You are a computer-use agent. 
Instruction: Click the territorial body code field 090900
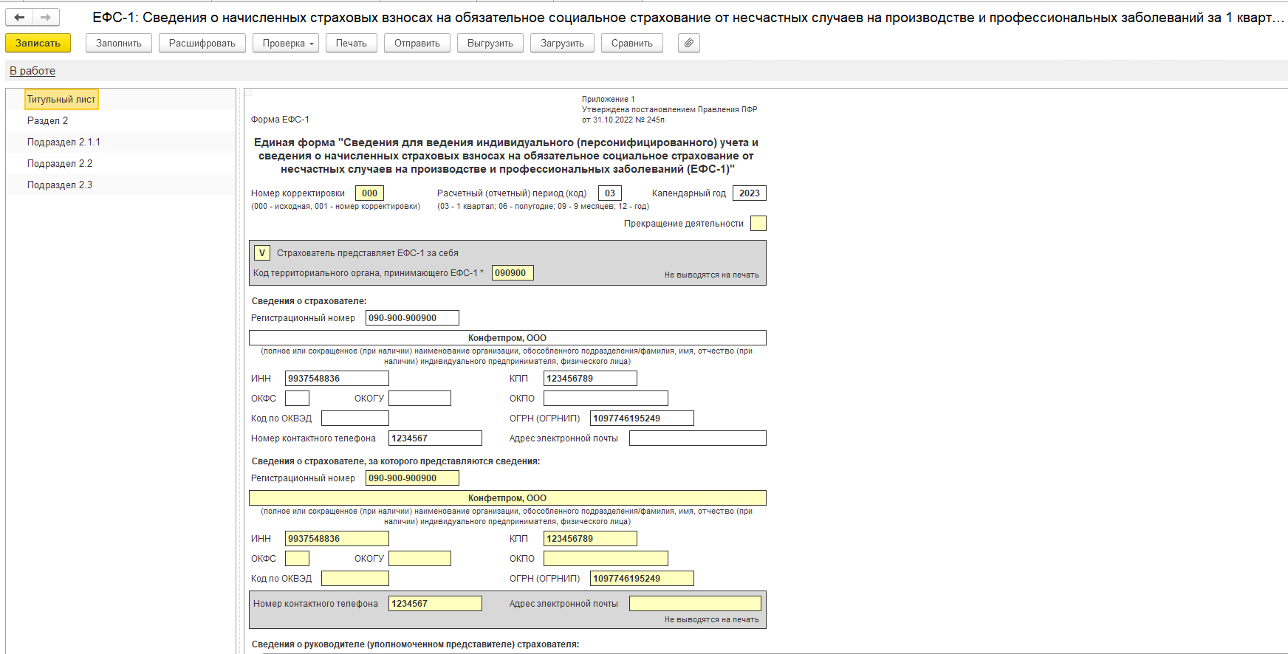point(512,273)
